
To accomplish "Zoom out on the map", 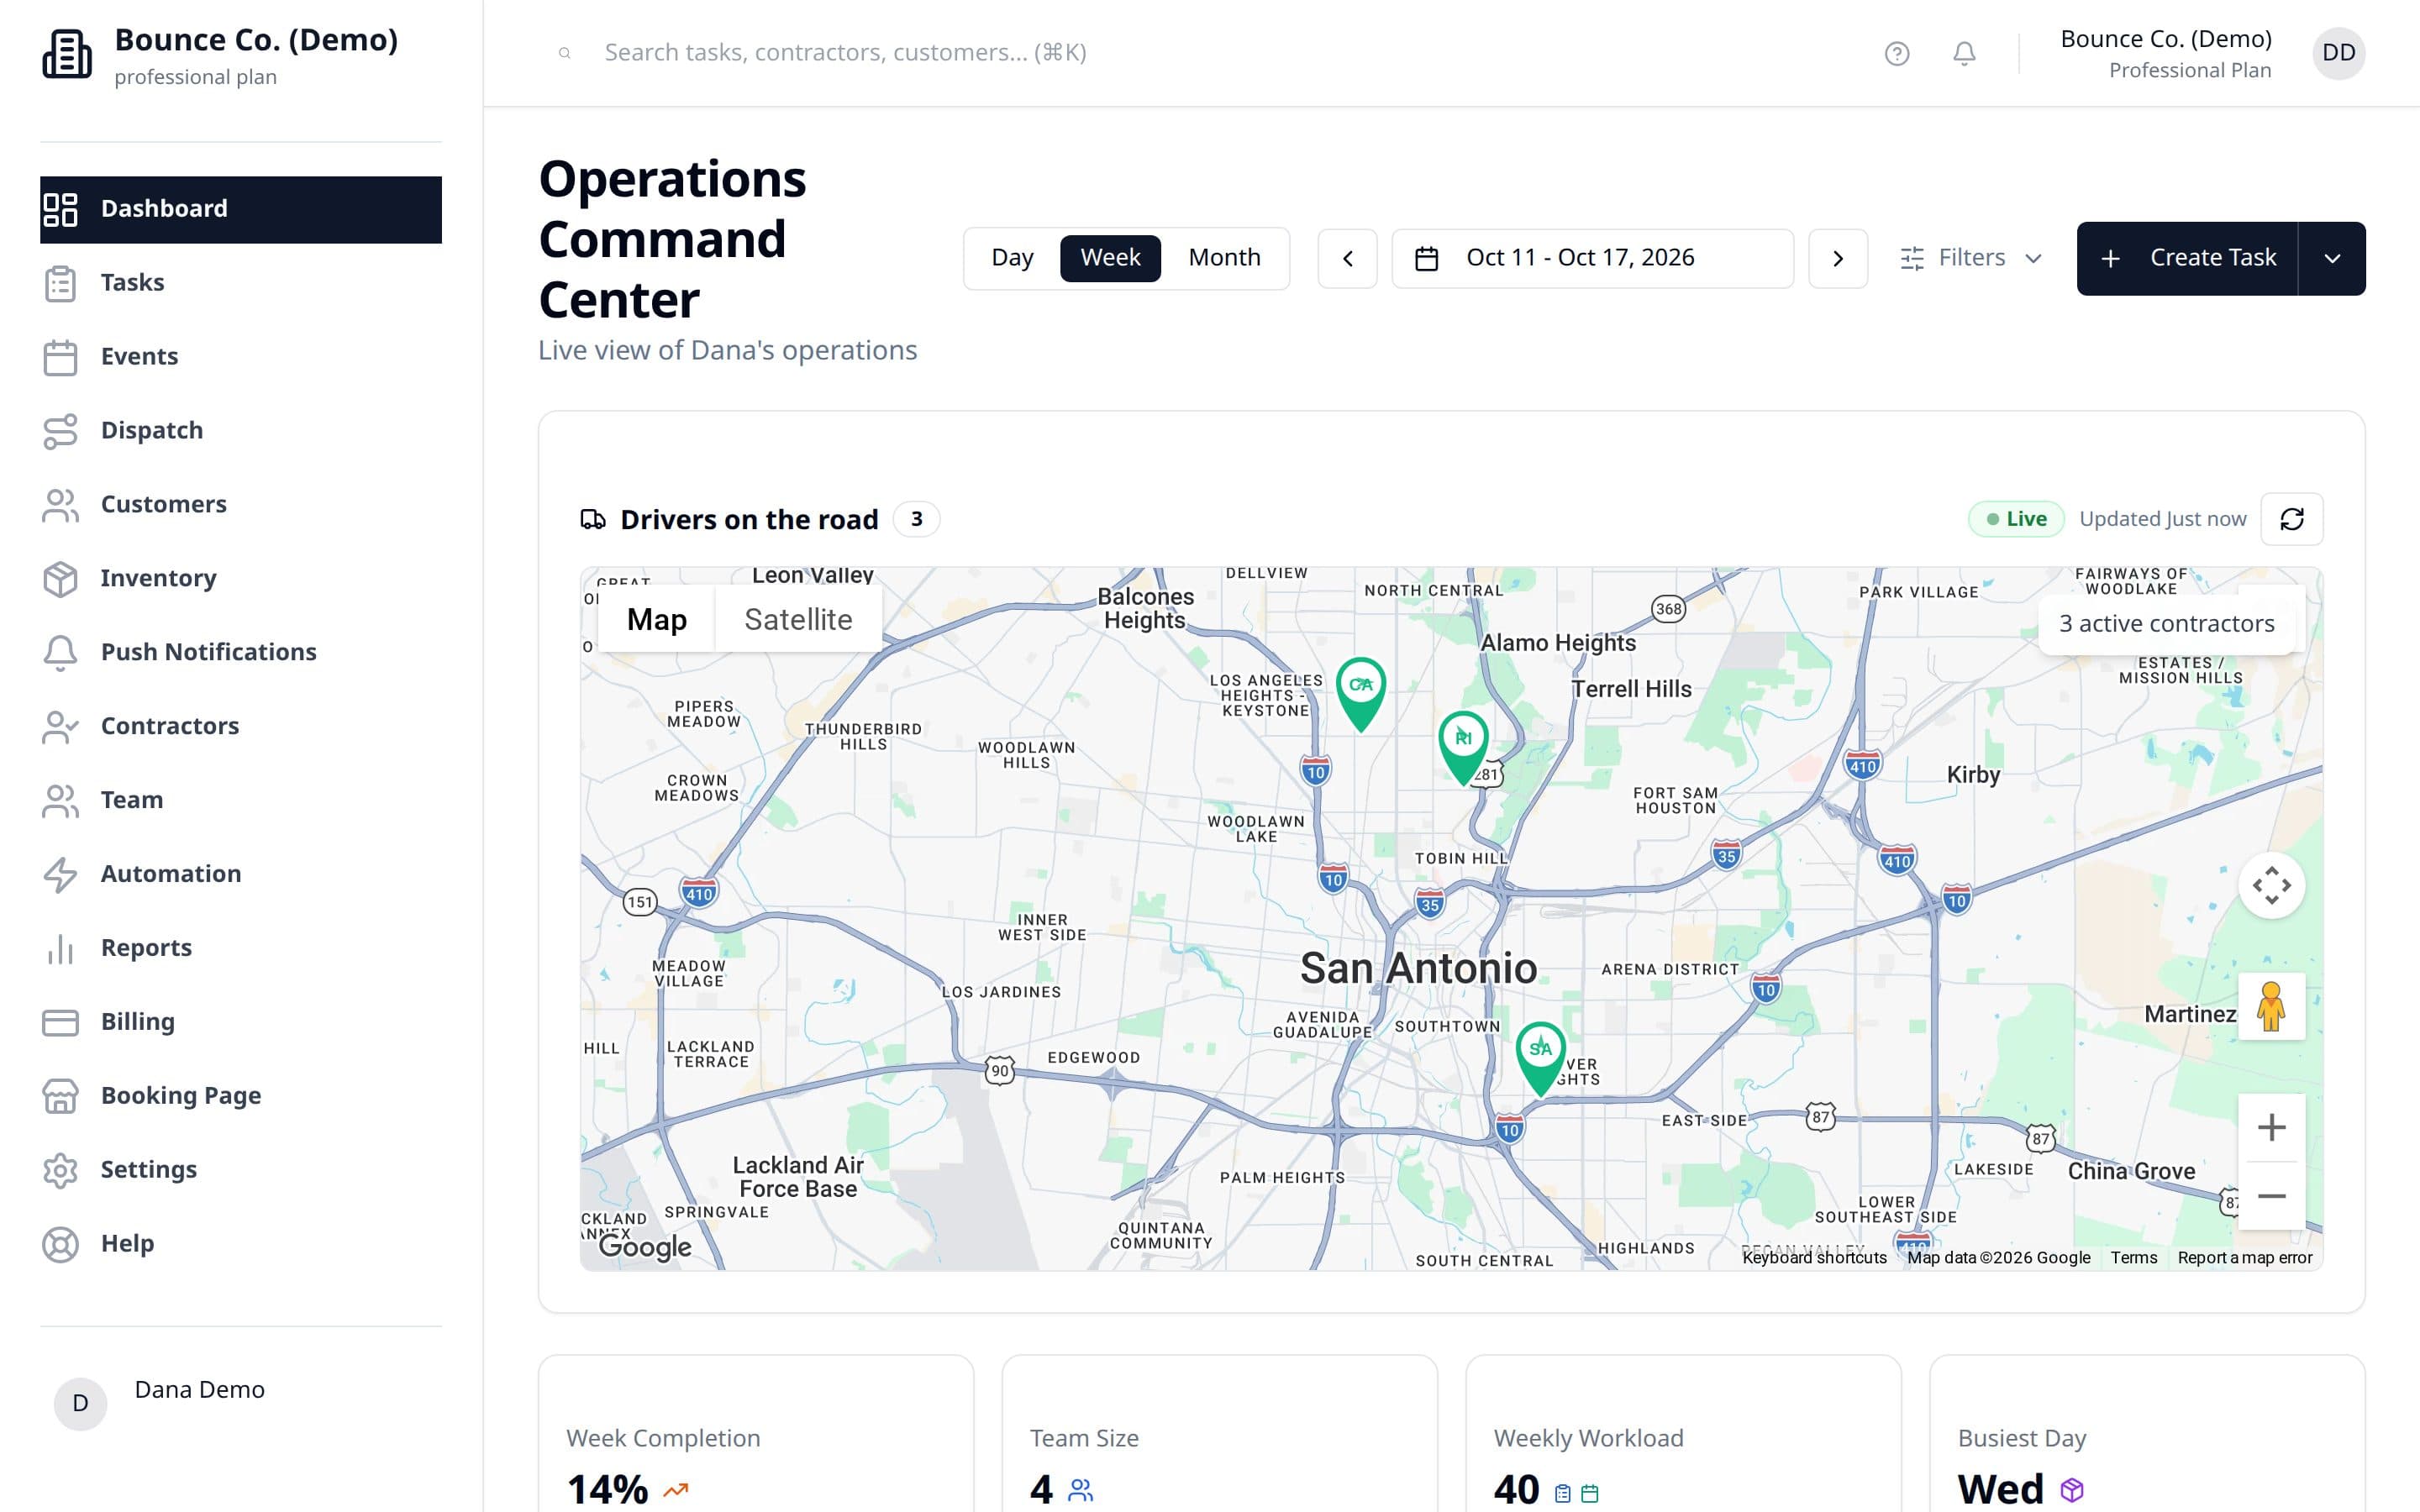I will pyautogui.click(x=2271, y=1196).
